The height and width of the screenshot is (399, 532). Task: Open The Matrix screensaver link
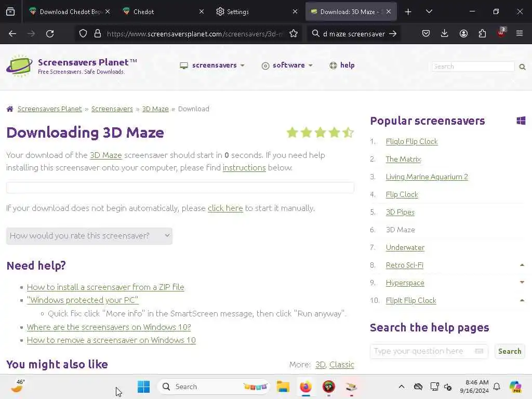coord(403,159)
